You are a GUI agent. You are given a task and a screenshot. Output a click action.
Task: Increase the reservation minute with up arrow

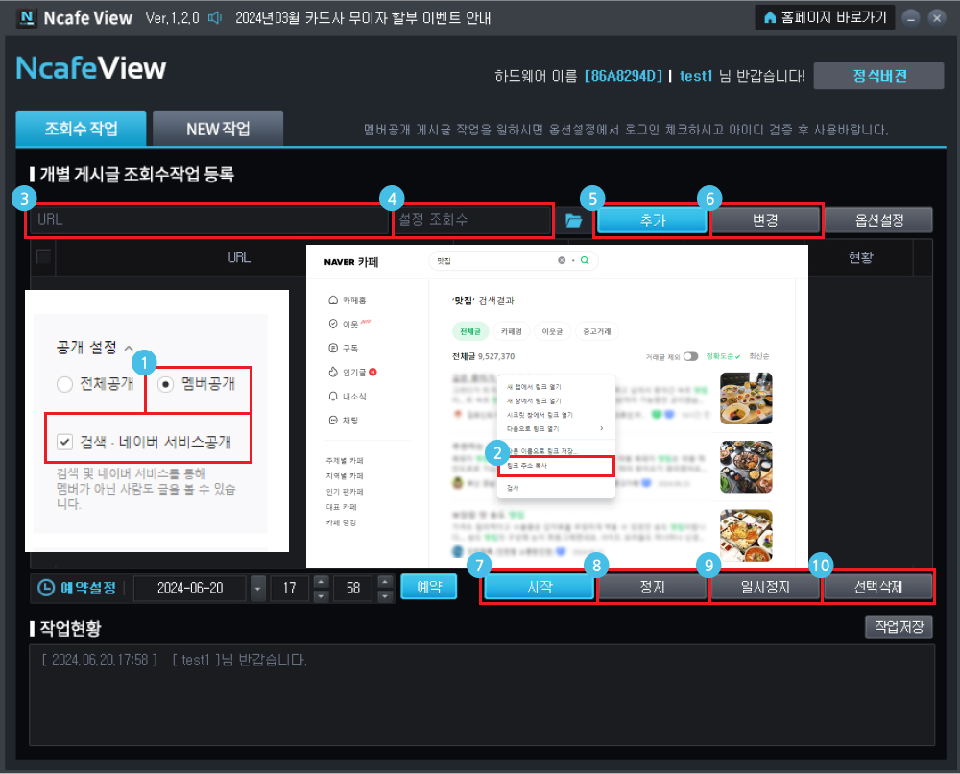[x=385, y=581]
